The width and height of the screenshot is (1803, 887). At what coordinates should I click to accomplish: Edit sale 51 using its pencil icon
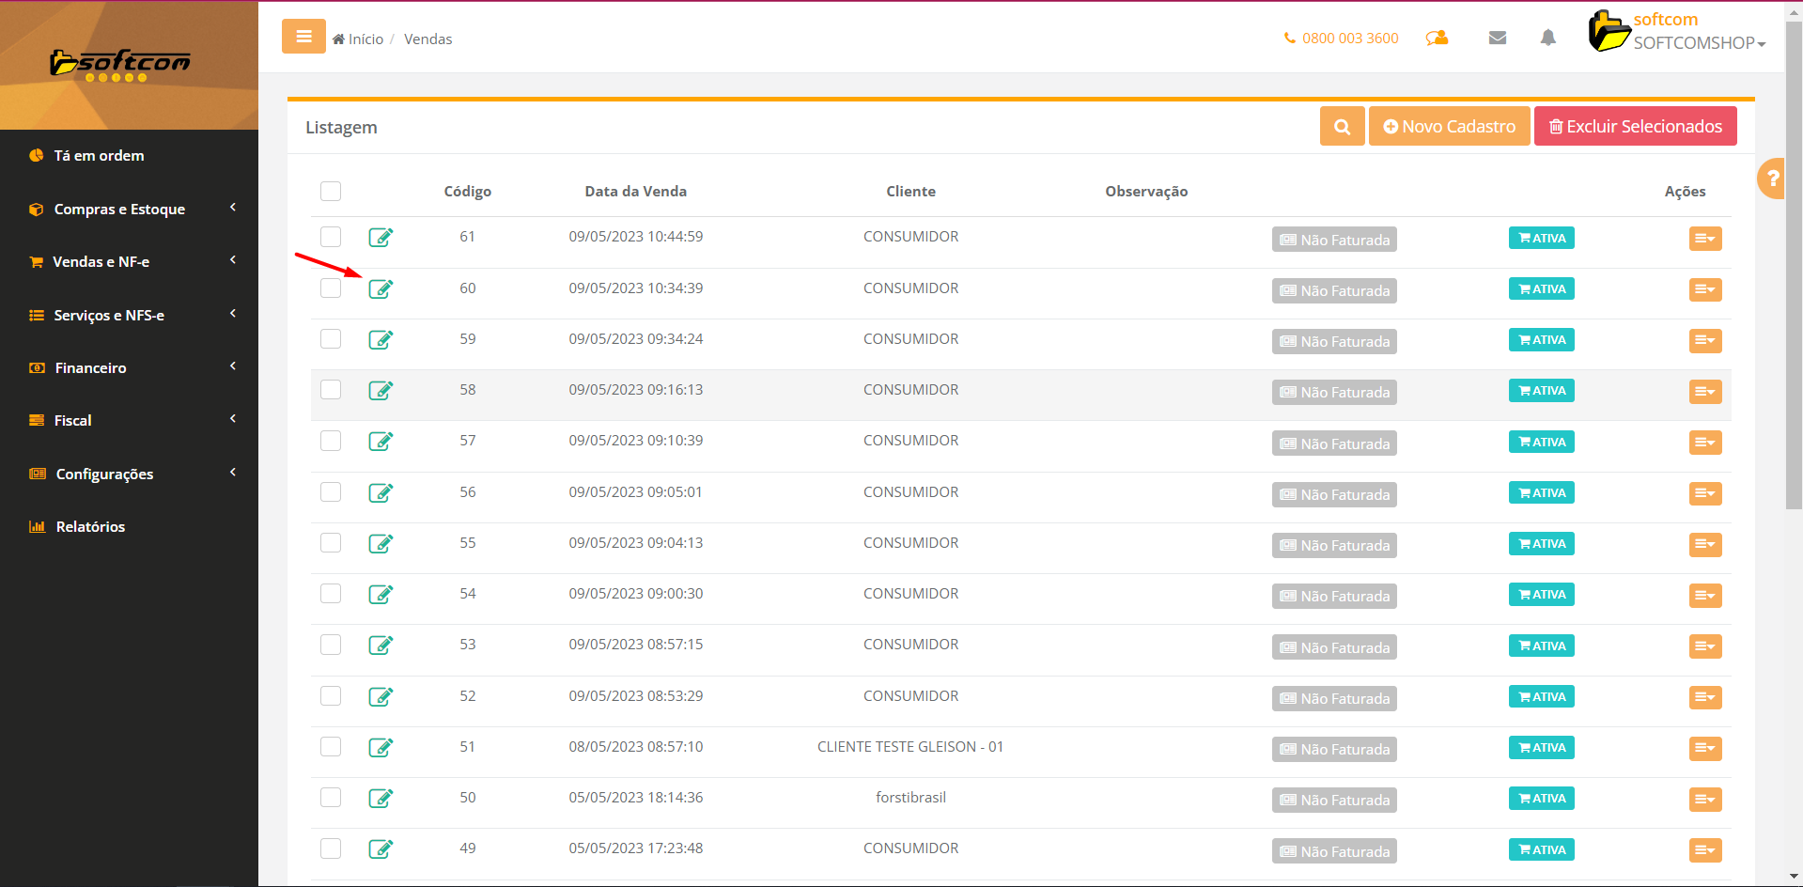(x=380, y=747)
